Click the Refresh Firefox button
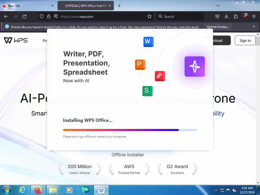Viewport: 260px width, 195px height. [218, 27]
